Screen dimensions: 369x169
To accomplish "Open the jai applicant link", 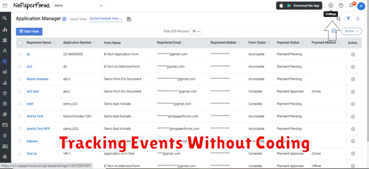I will (28, 54).
